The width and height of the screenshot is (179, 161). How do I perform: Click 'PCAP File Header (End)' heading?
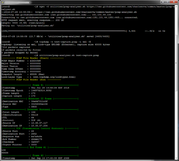(31, 80)
